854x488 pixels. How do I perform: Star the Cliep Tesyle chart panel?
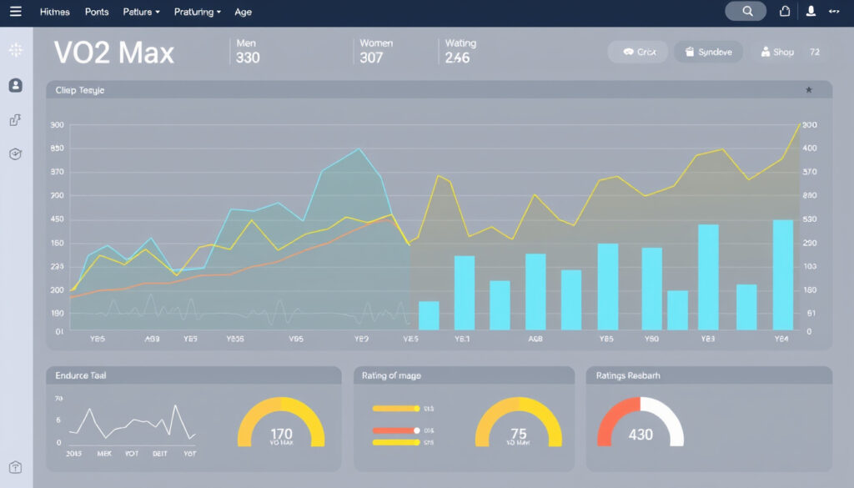[x=809, y=90]
